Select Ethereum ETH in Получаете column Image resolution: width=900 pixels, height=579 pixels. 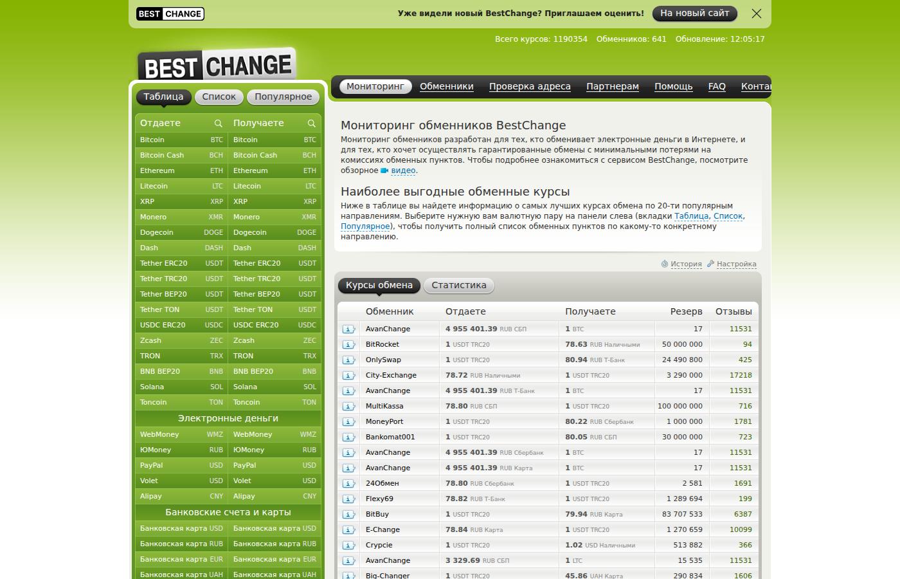274,170
